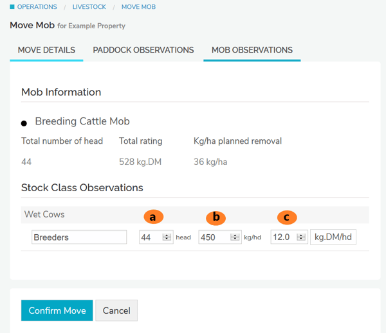The width and height of the screenshot is (386, 333).
Task: Raise the 12.0 rating using up arrow
Action: 302,235
